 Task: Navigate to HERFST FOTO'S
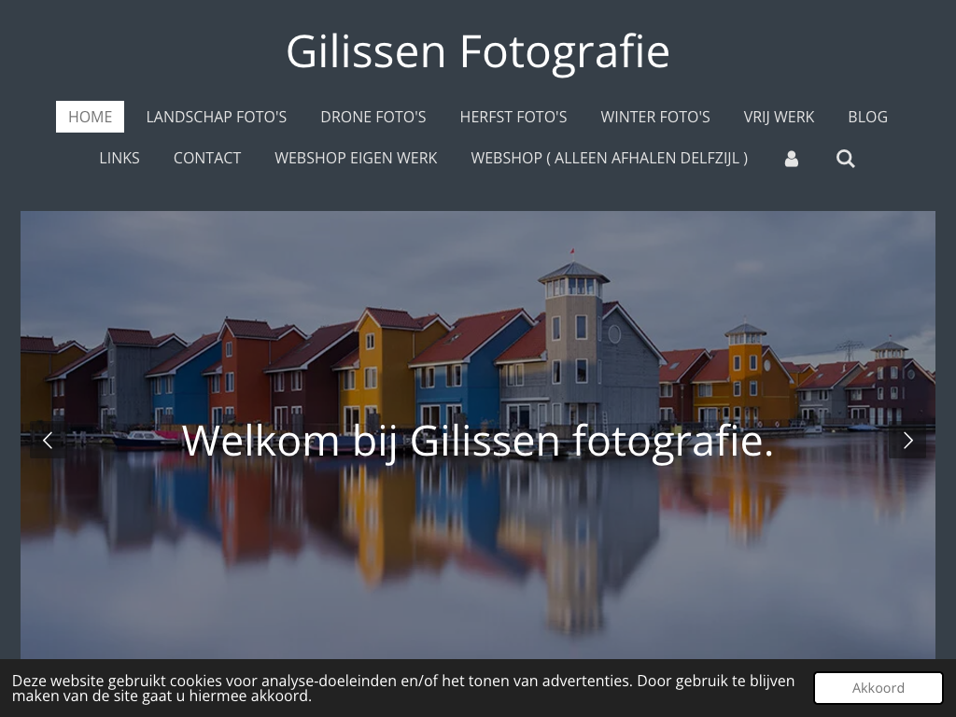click(513, 117)
